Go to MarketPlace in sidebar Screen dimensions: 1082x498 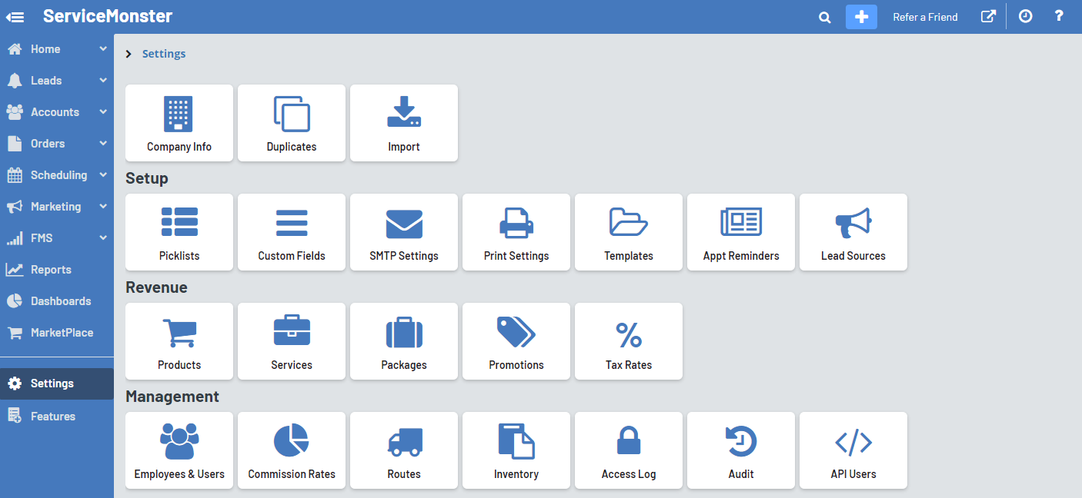62,333
